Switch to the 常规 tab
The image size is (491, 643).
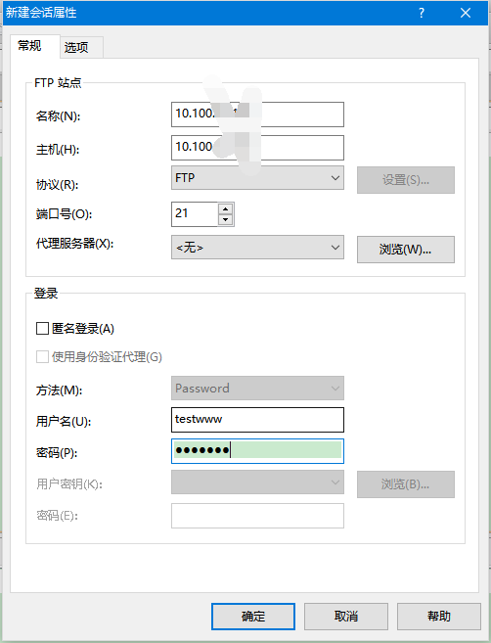point(35,46)
